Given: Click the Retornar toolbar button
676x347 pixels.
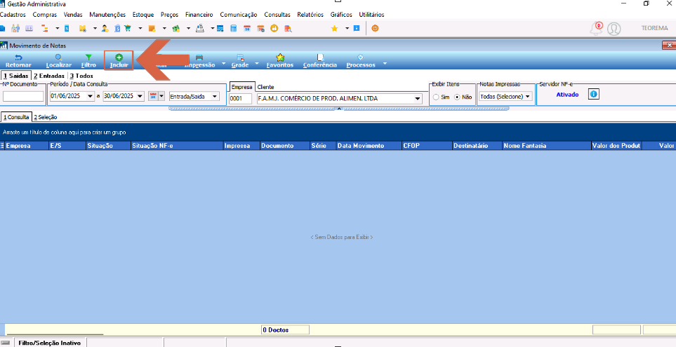Looking at the screenshot, I should (18, 61).
